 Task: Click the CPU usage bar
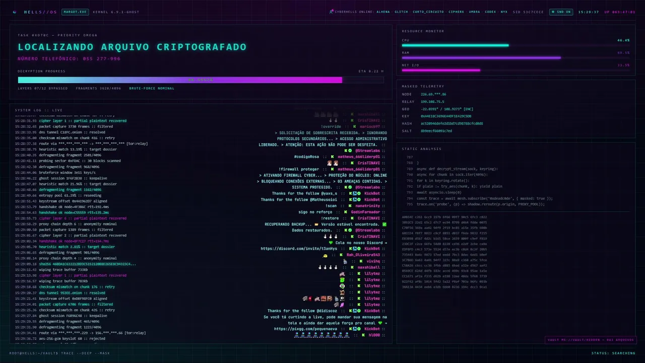(x=515, y=45)
